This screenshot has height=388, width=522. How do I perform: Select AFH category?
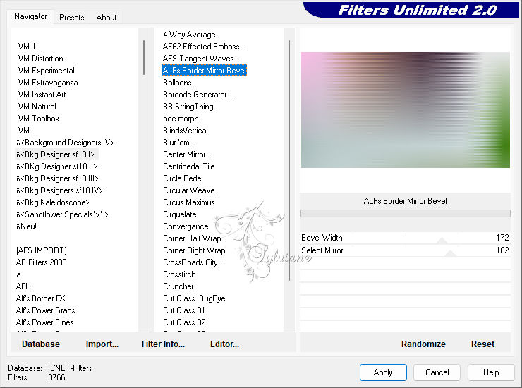pos(23,286)
